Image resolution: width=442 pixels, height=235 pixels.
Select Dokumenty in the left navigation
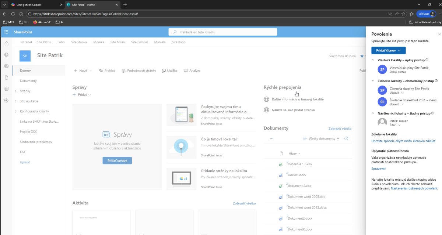coord(28,81)
